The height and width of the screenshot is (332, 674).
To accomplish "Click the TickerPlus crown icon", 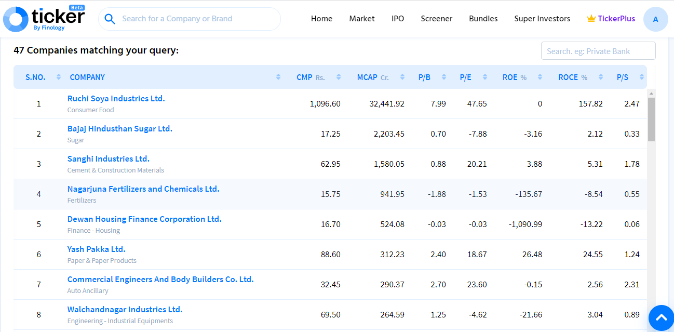I will pyautogui.click(x=591, y=19).
